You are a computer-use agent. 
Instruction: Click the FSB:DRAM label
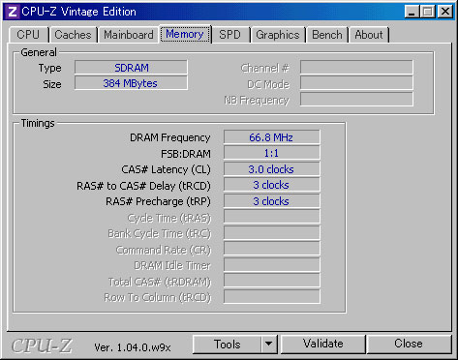point(186,154)
